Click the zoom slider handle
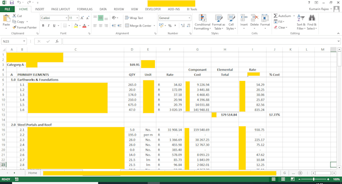 pos(314,179)
